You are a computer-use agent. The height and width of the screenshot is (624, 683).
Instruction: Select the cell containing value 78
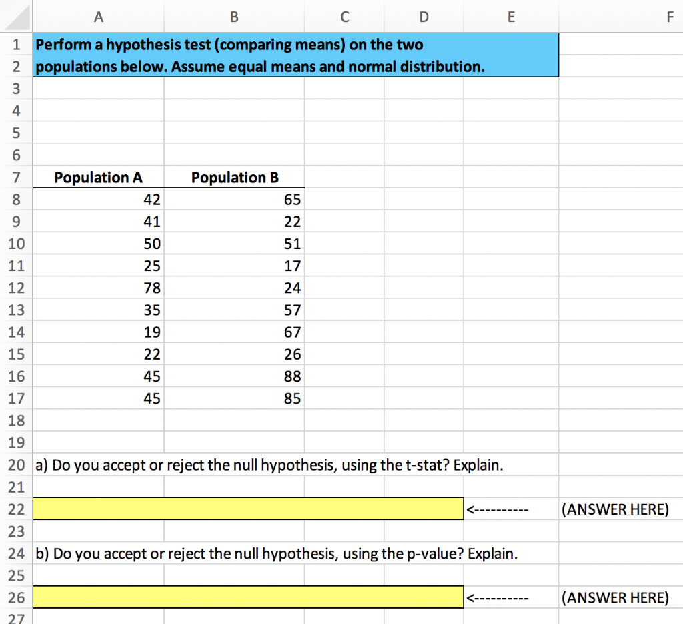99,288
